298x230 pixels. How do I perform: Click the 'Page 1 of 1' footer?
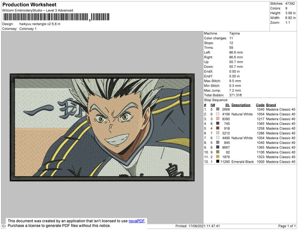pyautogui.click(x=287, y=226)
